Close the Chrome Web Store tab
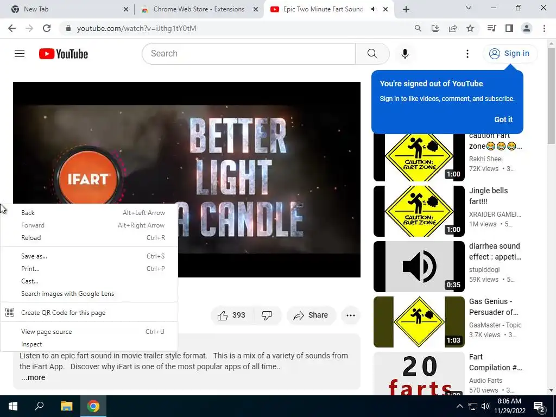Viewport: 556px width, 417px height. tap(256, 9)
